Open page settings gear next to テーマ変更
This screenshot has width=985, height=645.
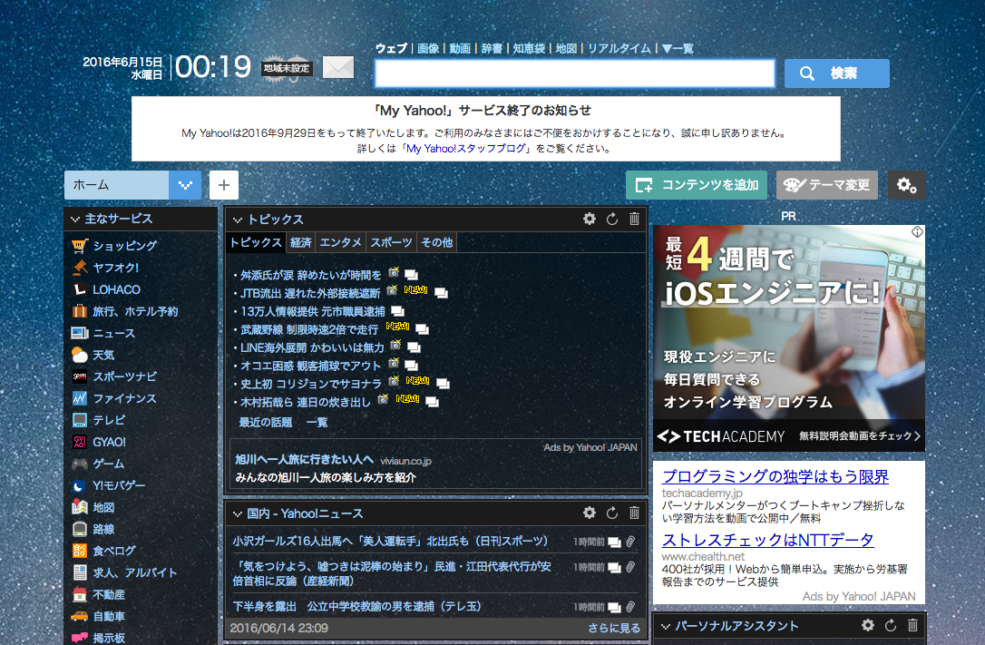point(906,185)
